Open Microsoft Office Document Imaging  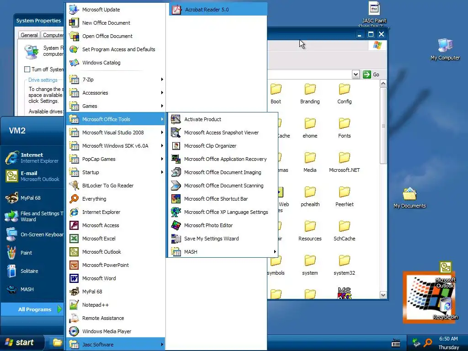[x=223, y=172]
